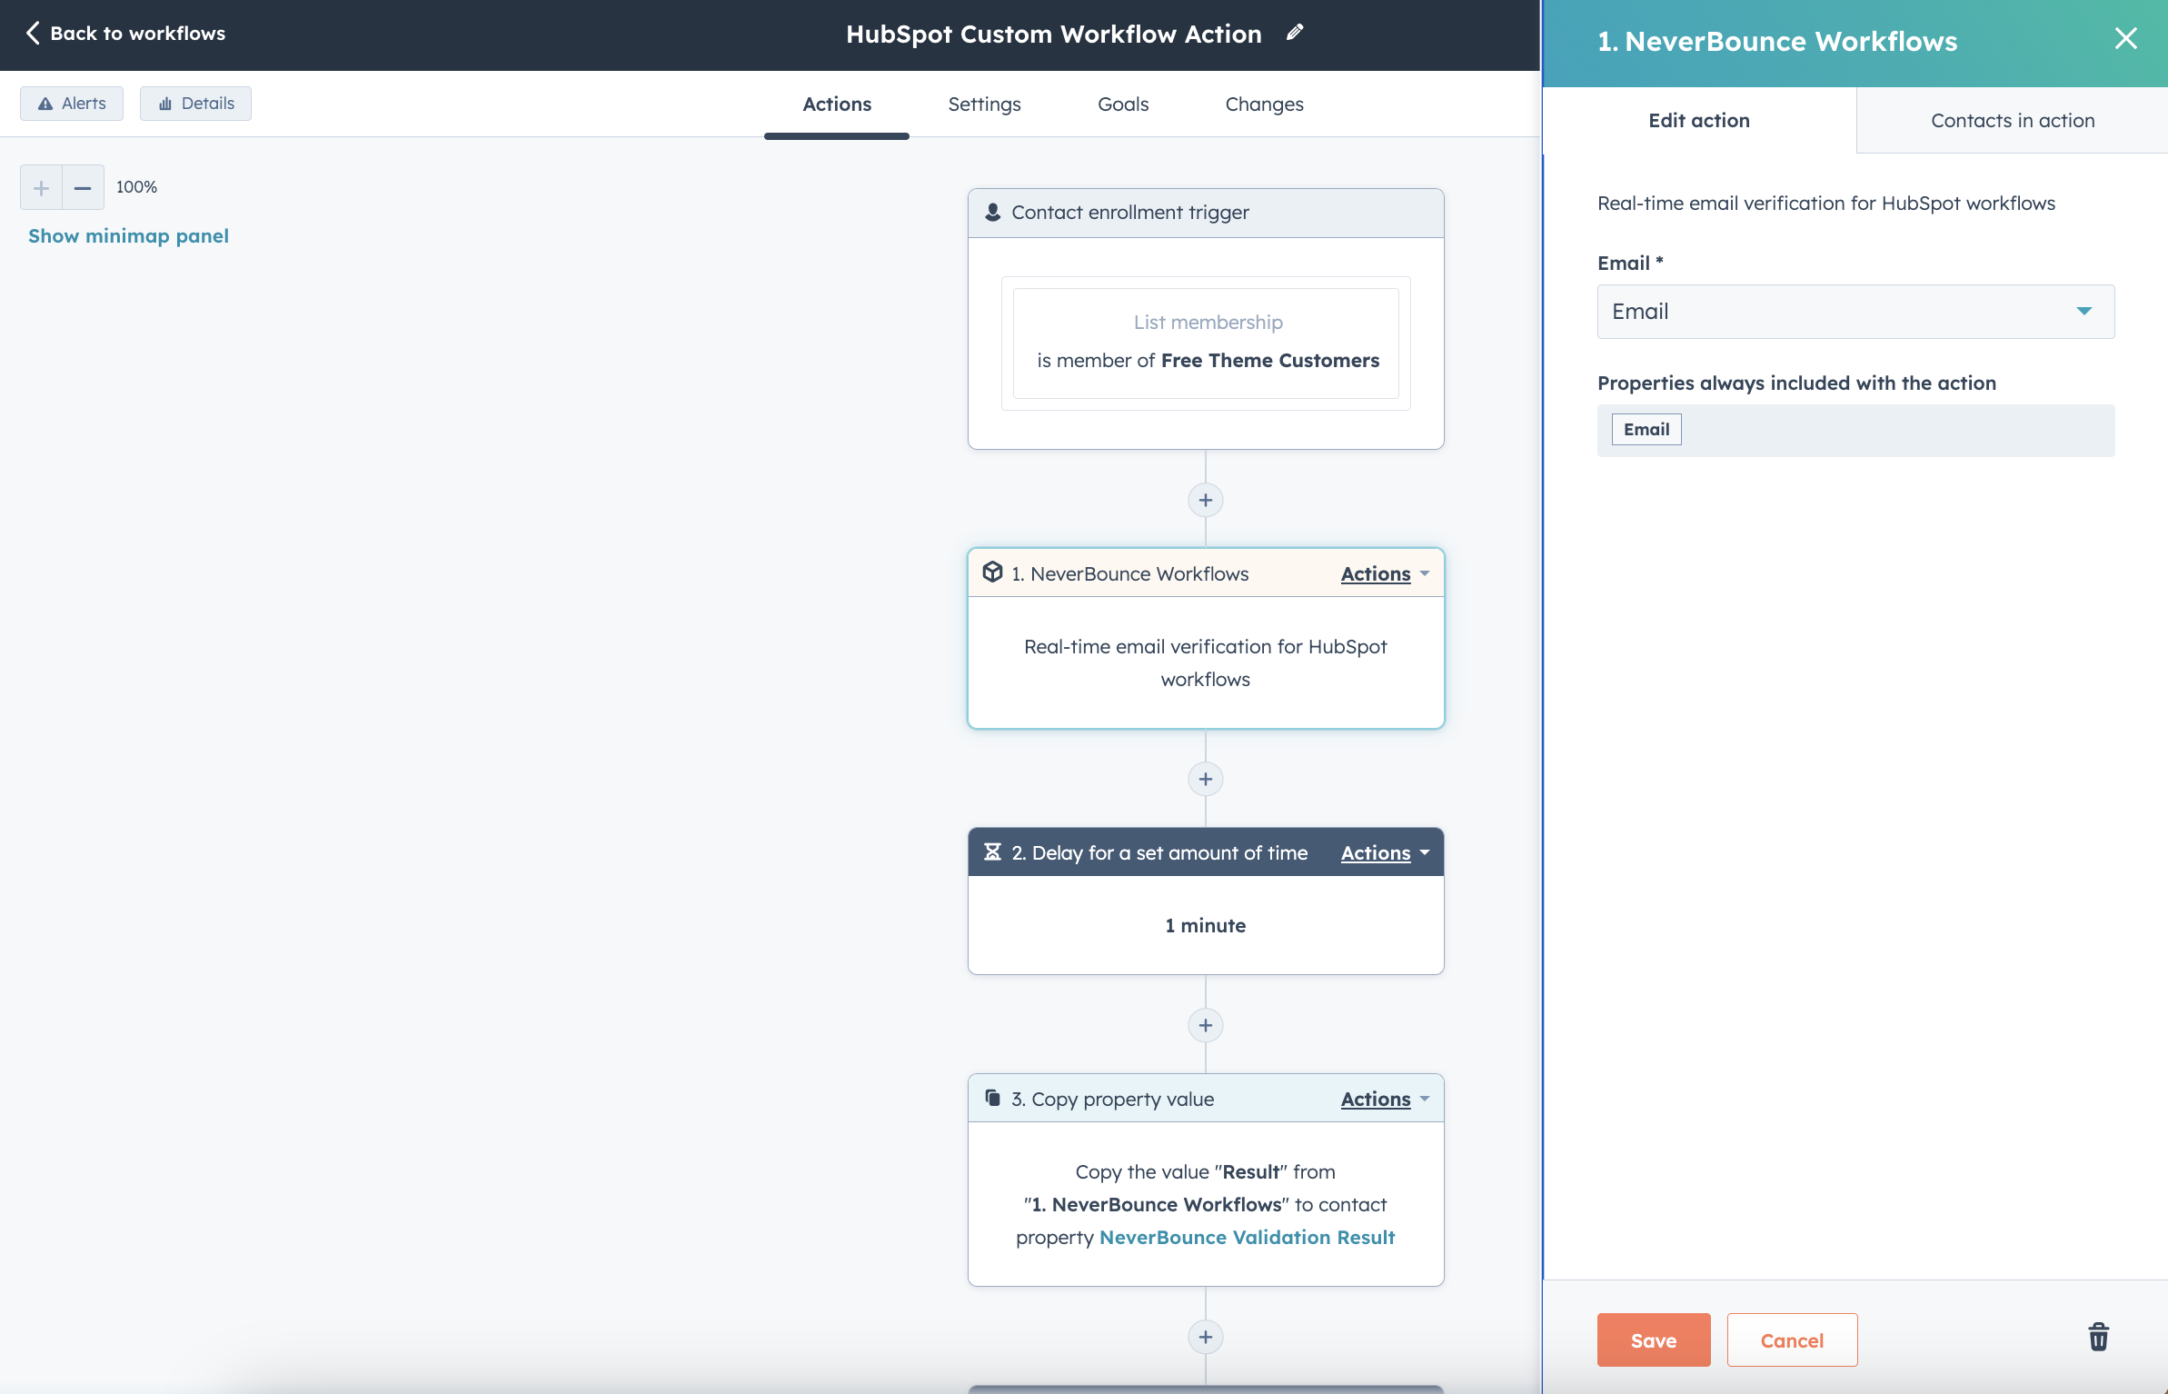Switch to the Actions tab
Image resolution: width=2168 pixels, height=1394 pixels.
836,105
